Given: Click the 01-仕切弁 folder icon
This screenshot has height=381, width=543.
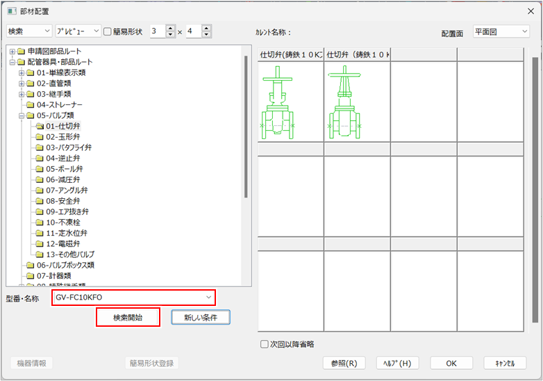Looking at the screenshot, I should (x=40, y=126).
